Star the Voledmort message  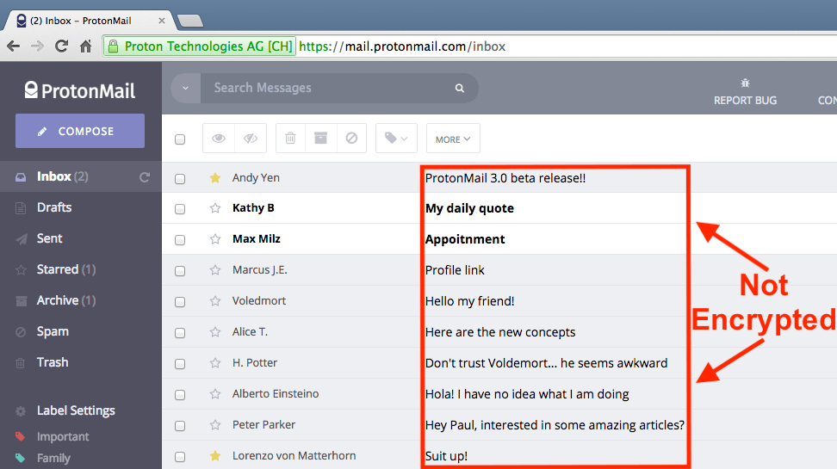click(215, 301)
